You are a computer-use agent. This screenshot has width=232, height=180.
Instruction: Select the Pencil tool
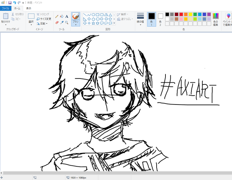click(x=57, y=16)
